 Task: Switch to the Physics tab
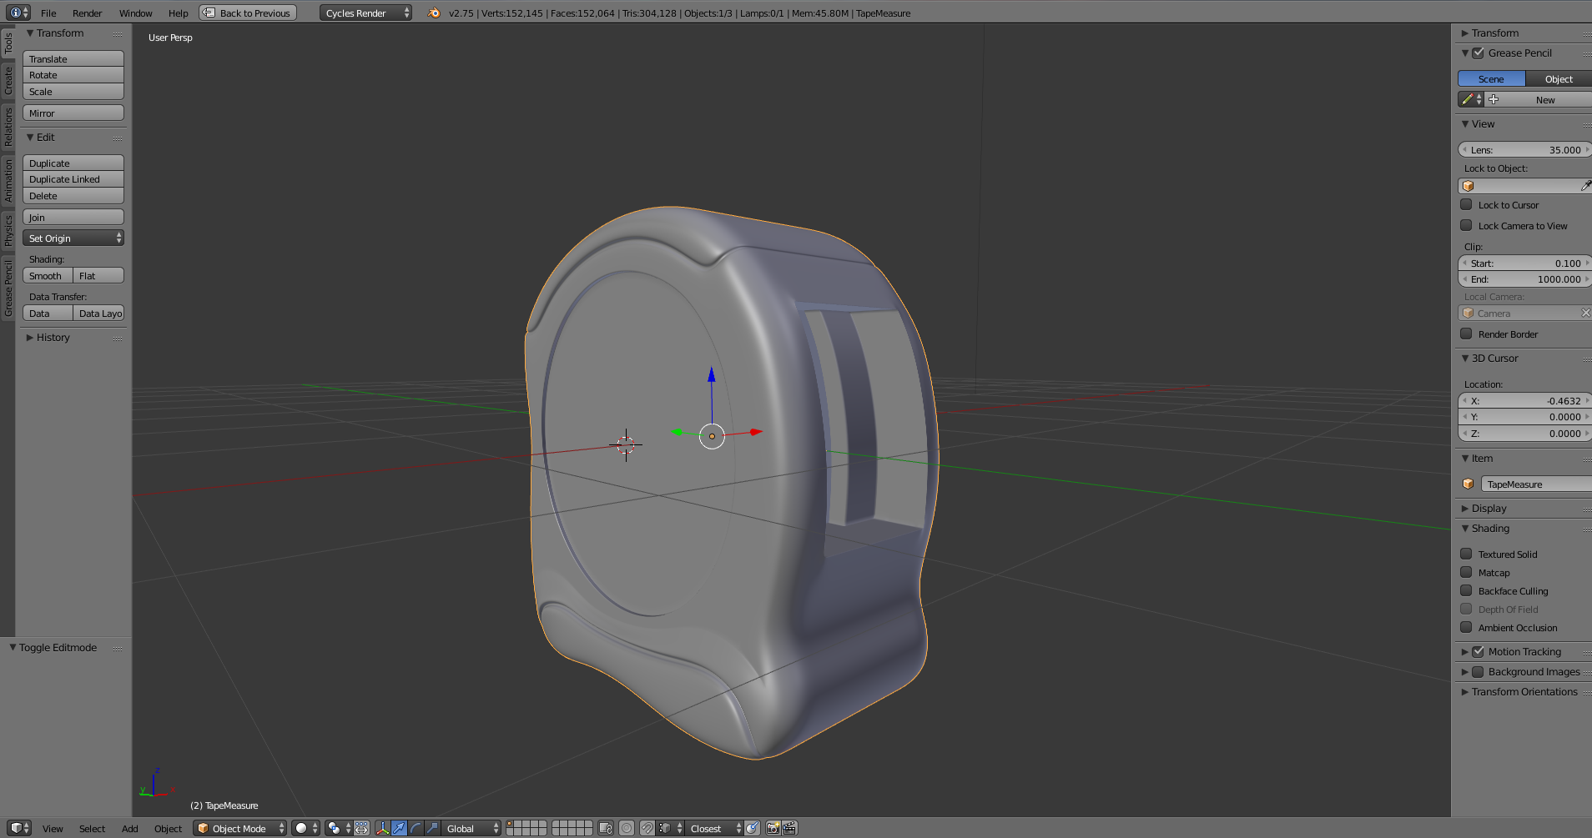pyautogui.click(x=8, y=230)
